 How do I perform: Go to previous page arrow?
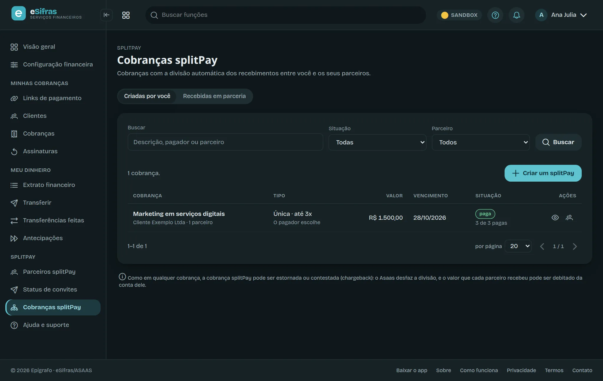click(542, 246)
